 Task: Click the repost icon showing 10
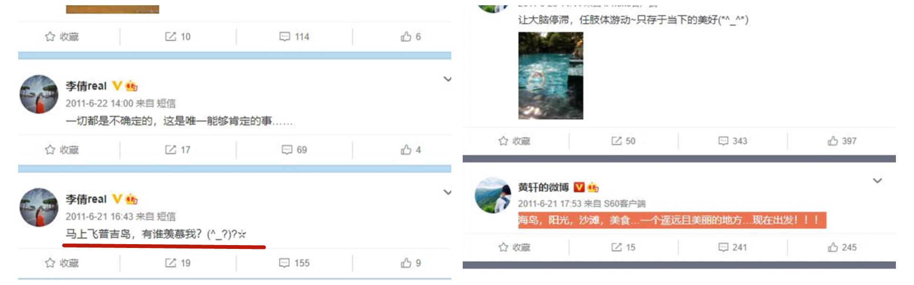click(x=178, y=37)
